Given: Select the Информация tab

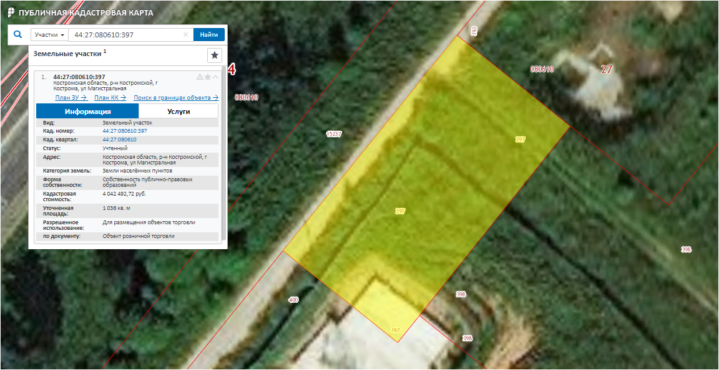Looking at the screenshot, I should coord(87,111).
